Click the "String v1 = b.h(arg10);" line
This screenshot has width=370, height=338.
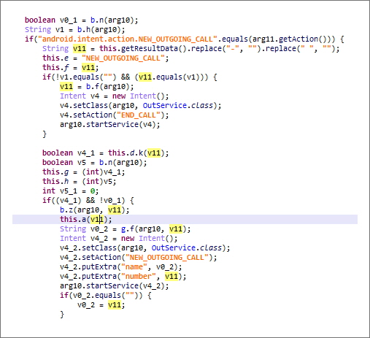[x=75, y=29]
